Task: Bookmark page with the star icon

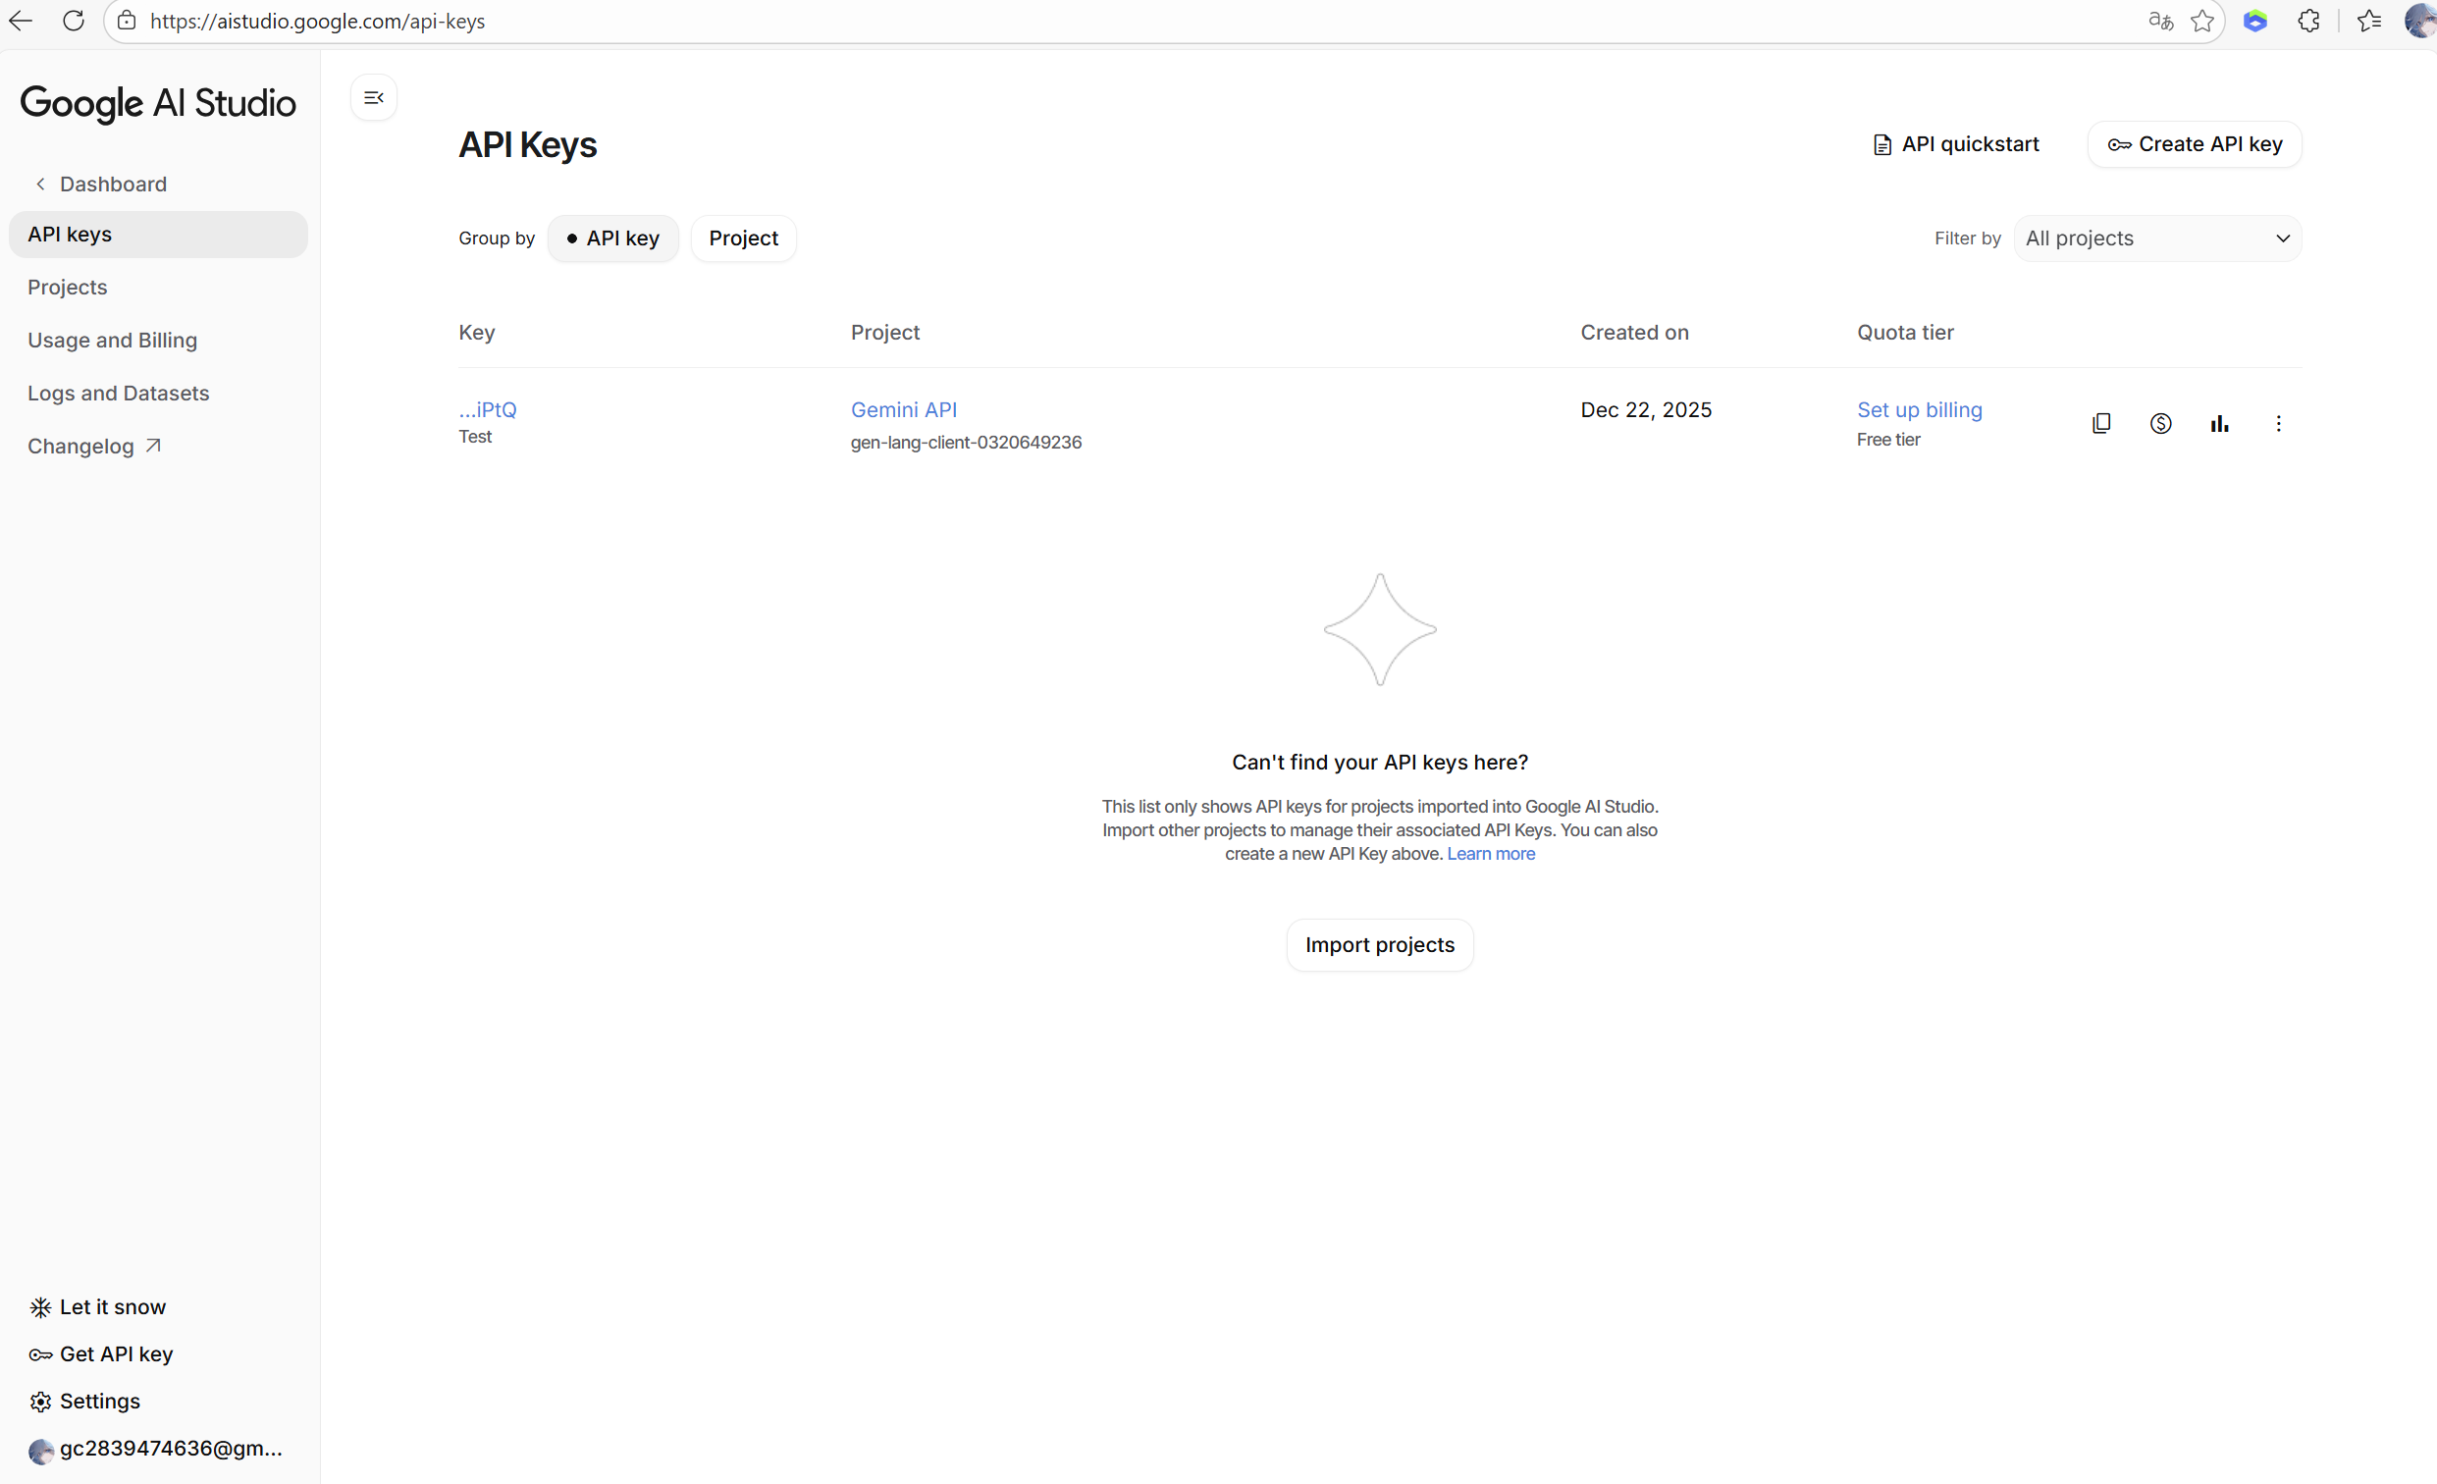Action: tap(2201, 21)
